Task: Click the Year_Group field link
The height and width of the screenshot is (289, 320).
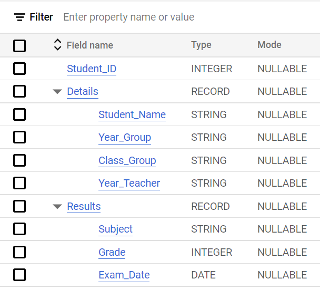Action: [125, 138]
